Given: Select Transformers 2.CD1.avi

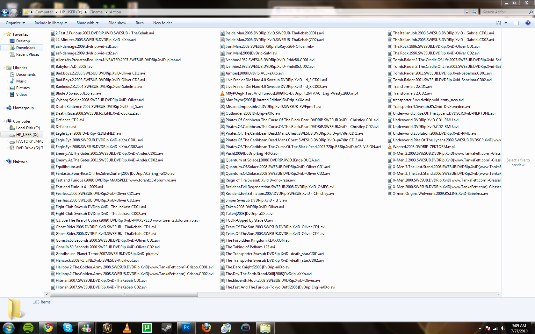Looking at the screenshot, I should pyautogui.click(x=412, y=87).
